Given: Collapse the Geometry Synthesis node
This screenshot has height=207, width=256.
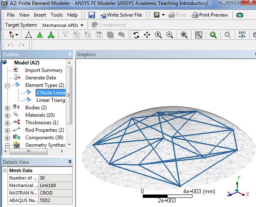Looking at the screenshot, I should pos(7,145).
